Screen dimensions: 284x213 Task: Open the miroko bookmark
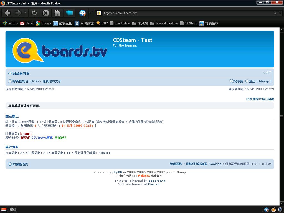pos(10,23)
